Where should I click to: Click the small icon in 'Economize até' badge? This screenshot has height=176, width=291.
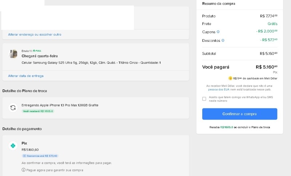click(24, 156)
